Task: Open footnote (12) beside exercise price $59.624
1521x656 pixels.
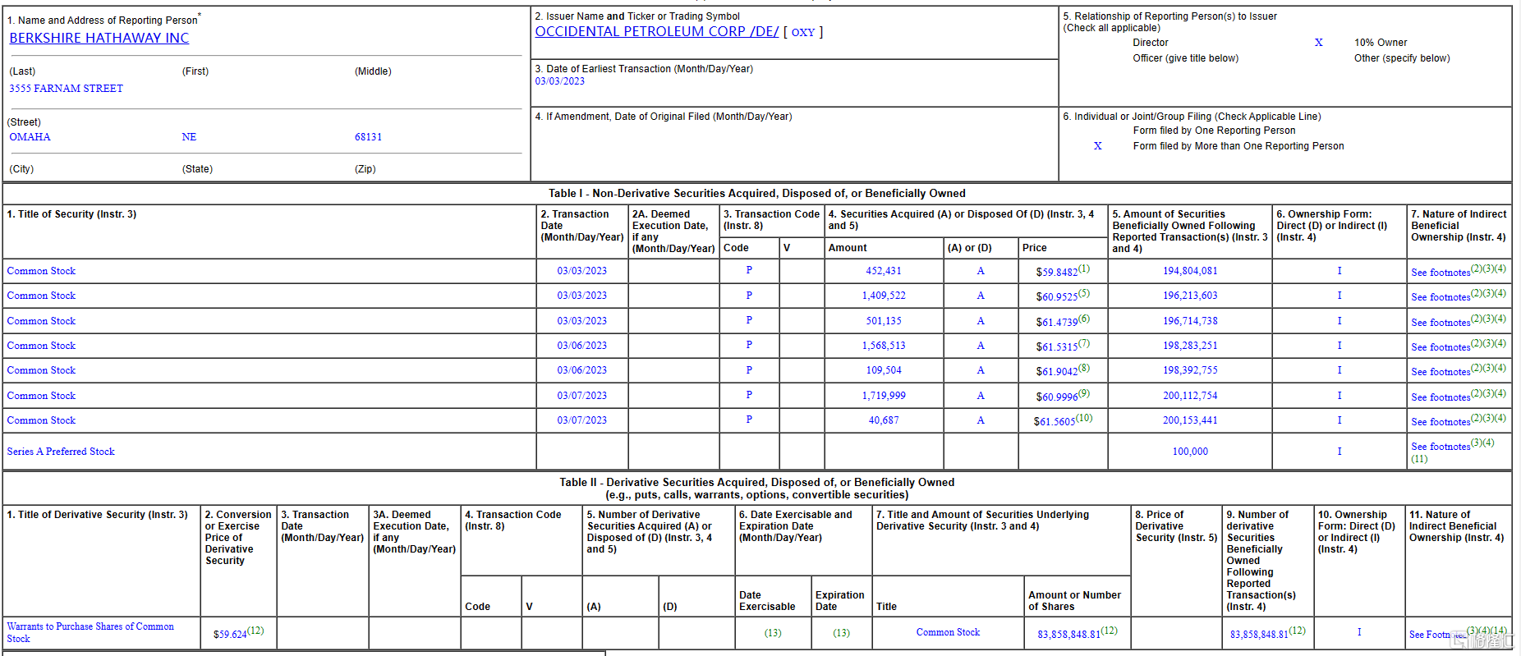Action: [255, 631]
